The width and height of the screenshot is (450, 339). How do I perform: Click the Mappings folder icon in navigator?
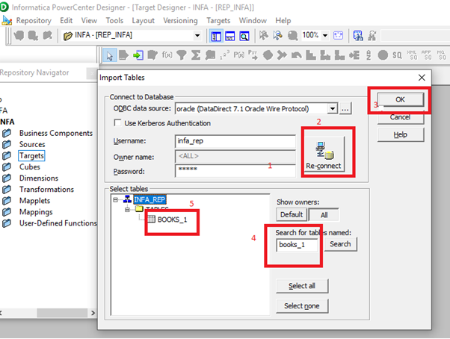(7, 212)
